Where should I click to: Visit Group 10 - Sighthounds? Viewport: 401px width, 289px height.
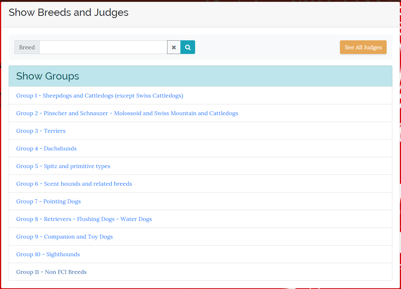(x=48, y=254)
